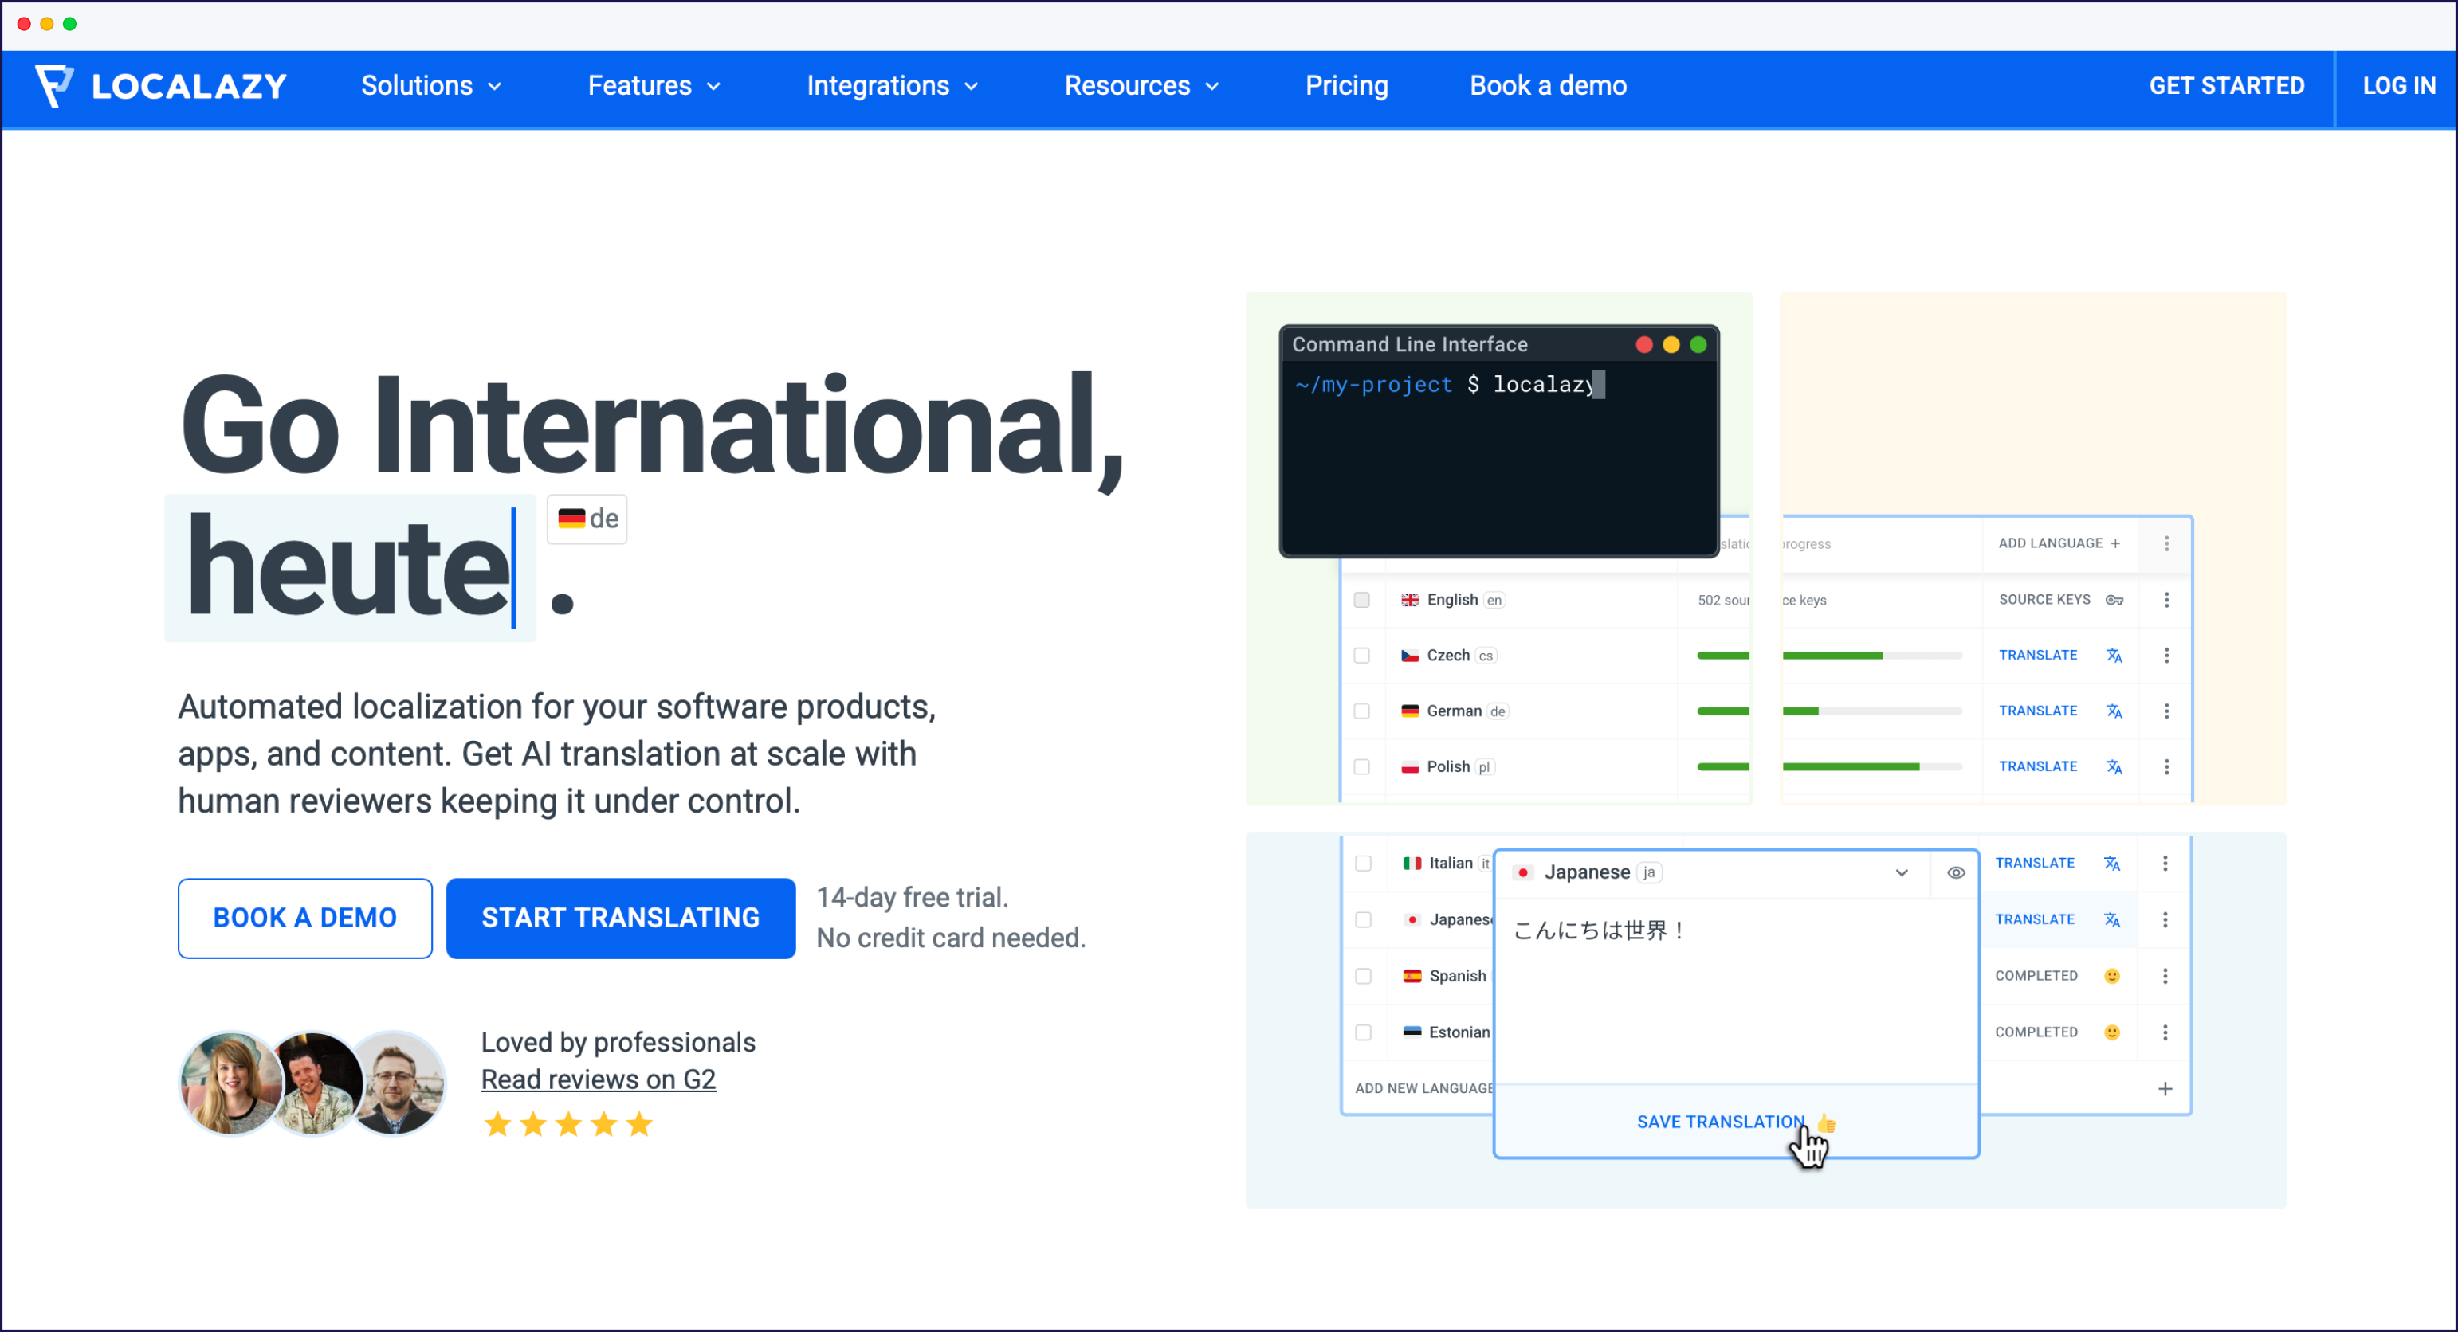Open Book a demo in navbar
The width and height of the screenshot is (2458, 1332).
[x=1548, y=86]
